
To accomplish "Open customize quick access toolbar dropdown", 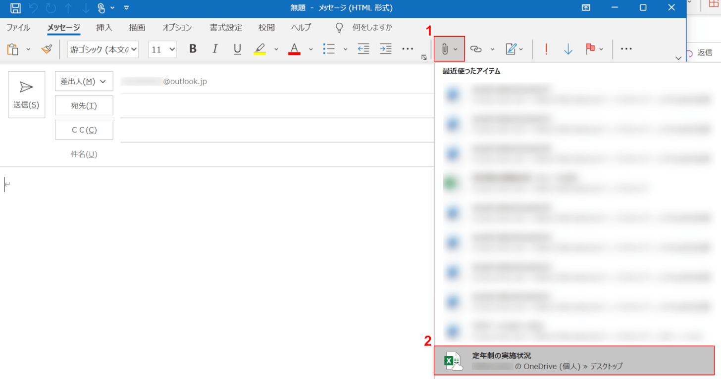I will (127, 7).
